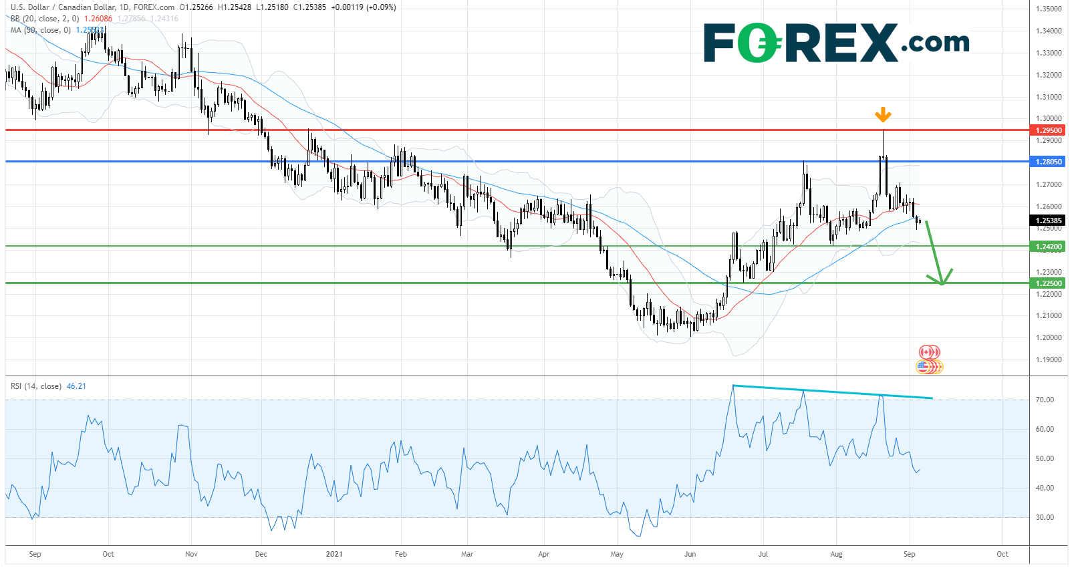This screenshot has height=568, width=1076.
Task: Click the RSI (14, close) indicator label
Action: point(35,386)
